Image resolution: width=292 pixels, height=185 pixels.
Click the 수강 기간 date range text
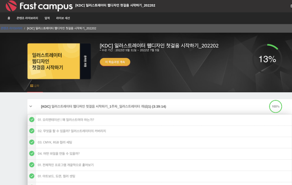[x=129, y=50]
